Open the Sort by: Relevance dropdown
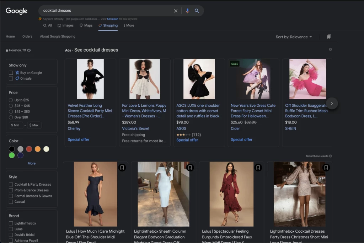Image resolution: width=364 pixels, height=243 pixels. 294,37
